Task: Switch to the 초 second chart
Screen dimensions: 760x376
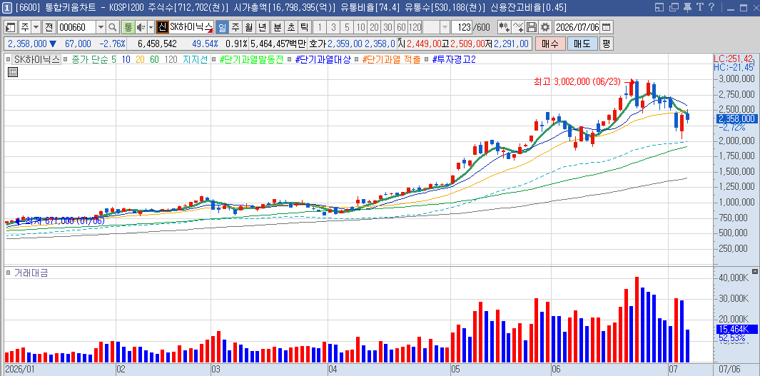Action: tap(291, 27)
